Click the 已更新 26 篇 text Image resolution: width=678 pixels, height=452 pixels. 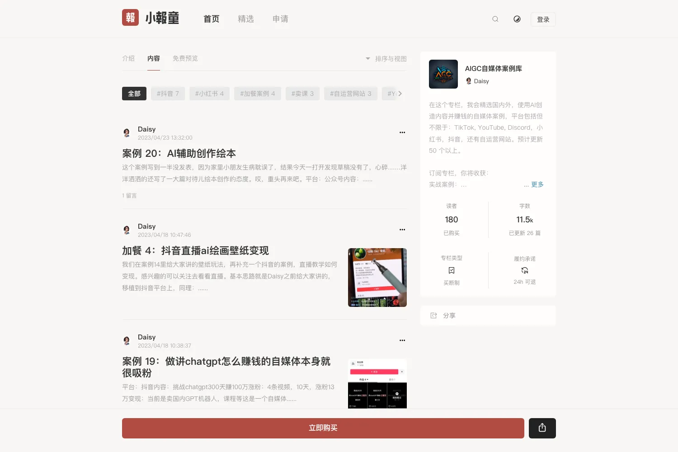525,233
